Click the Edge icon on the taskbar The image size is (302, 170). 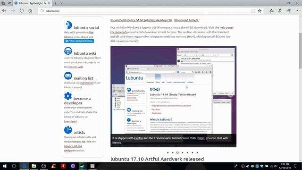point(24,166)
